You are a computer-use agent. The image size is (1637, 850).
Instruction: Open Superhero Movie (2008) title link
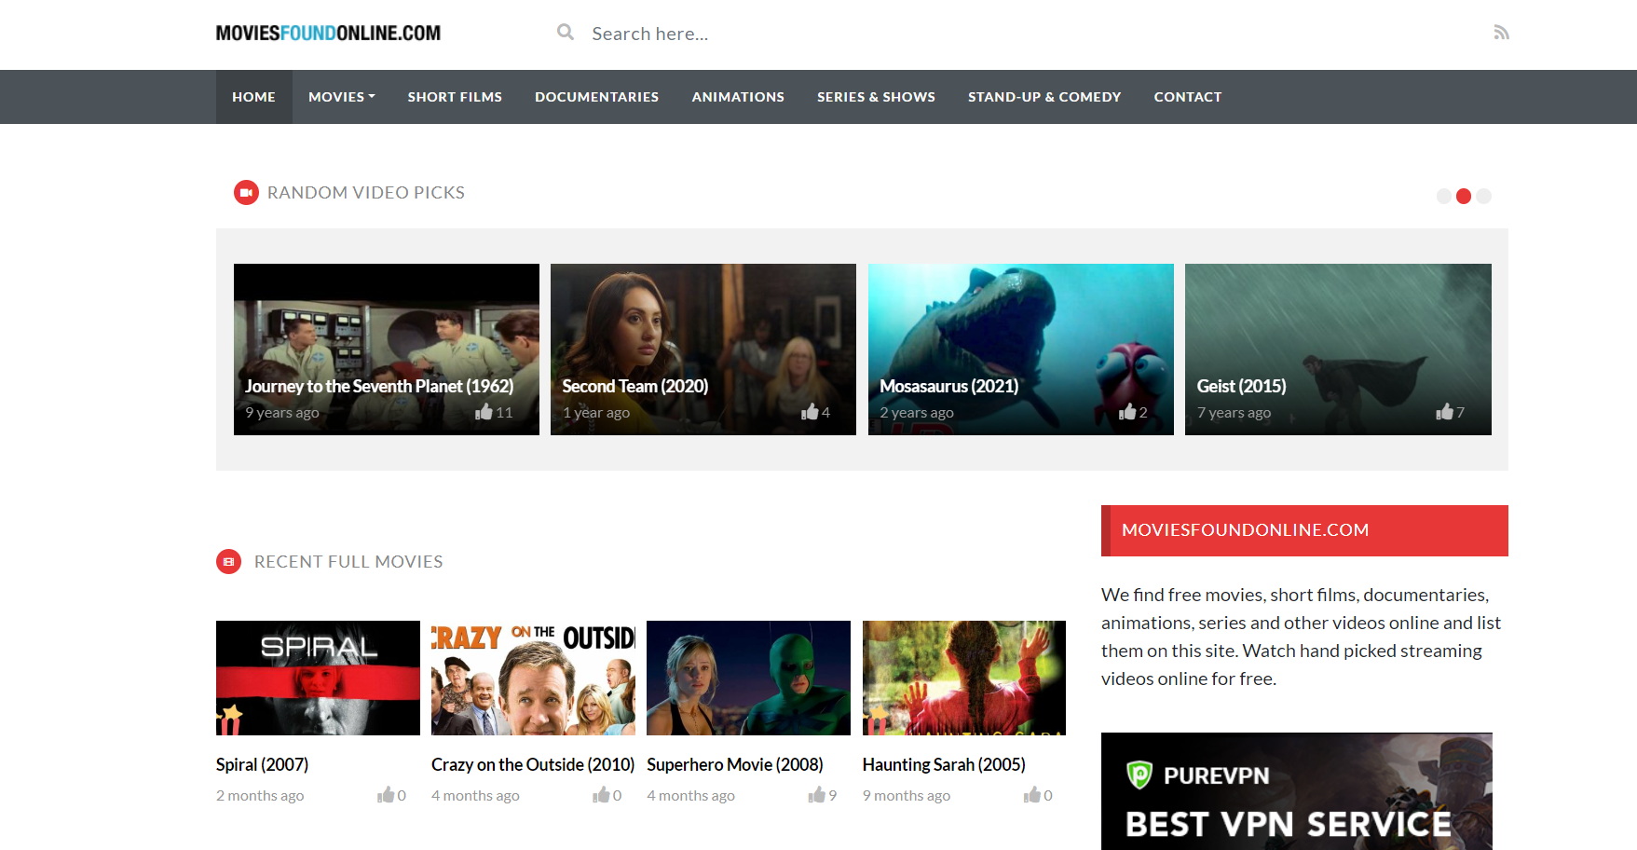[x=735, y=764]
